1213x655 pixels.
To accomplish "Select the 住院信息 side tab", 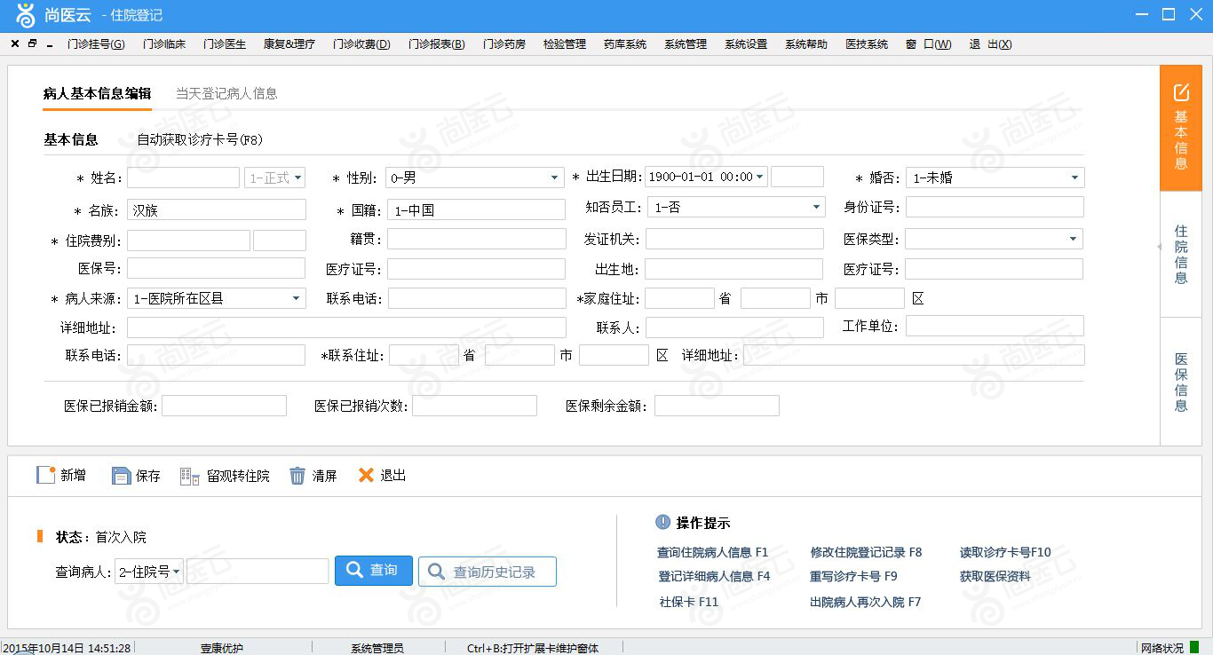I will [1181, 255].
